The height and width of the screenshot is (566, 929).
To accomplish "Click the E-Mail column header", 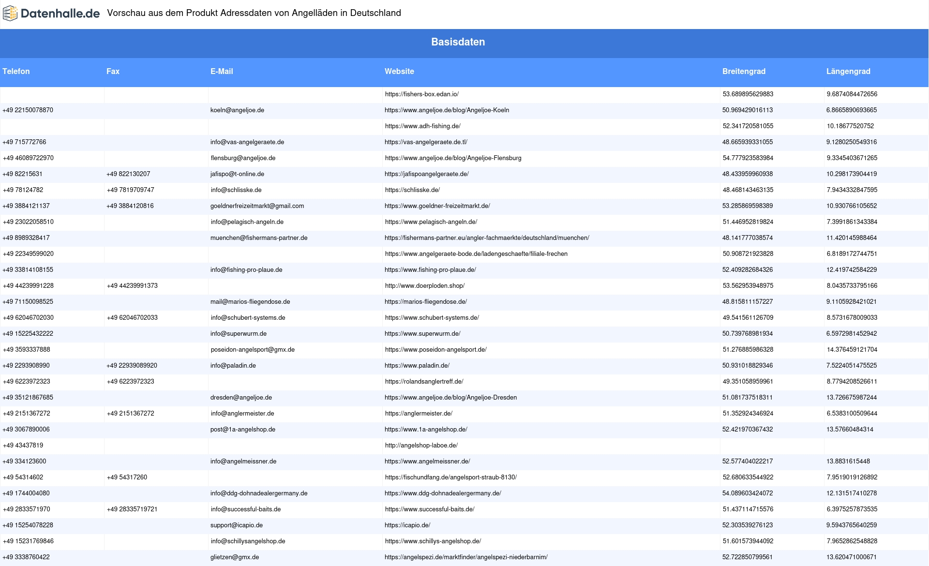I will coord(222,71).
